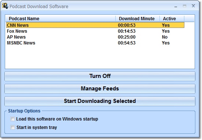Click the Podcast Download Software title bar icon
Screen dimensions: 202x140
click(x=5, y=6)
